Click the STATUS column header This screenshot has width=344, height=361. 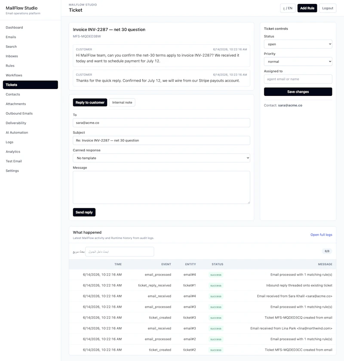pos(217,264)
